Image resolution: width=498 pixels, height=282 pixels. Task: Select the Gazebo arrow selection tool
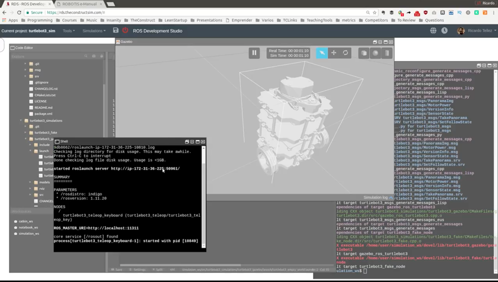pyautogui.click(x=322, y=53)
